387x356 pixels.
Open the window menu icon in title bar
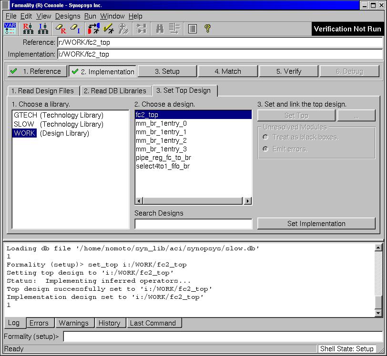5,5
